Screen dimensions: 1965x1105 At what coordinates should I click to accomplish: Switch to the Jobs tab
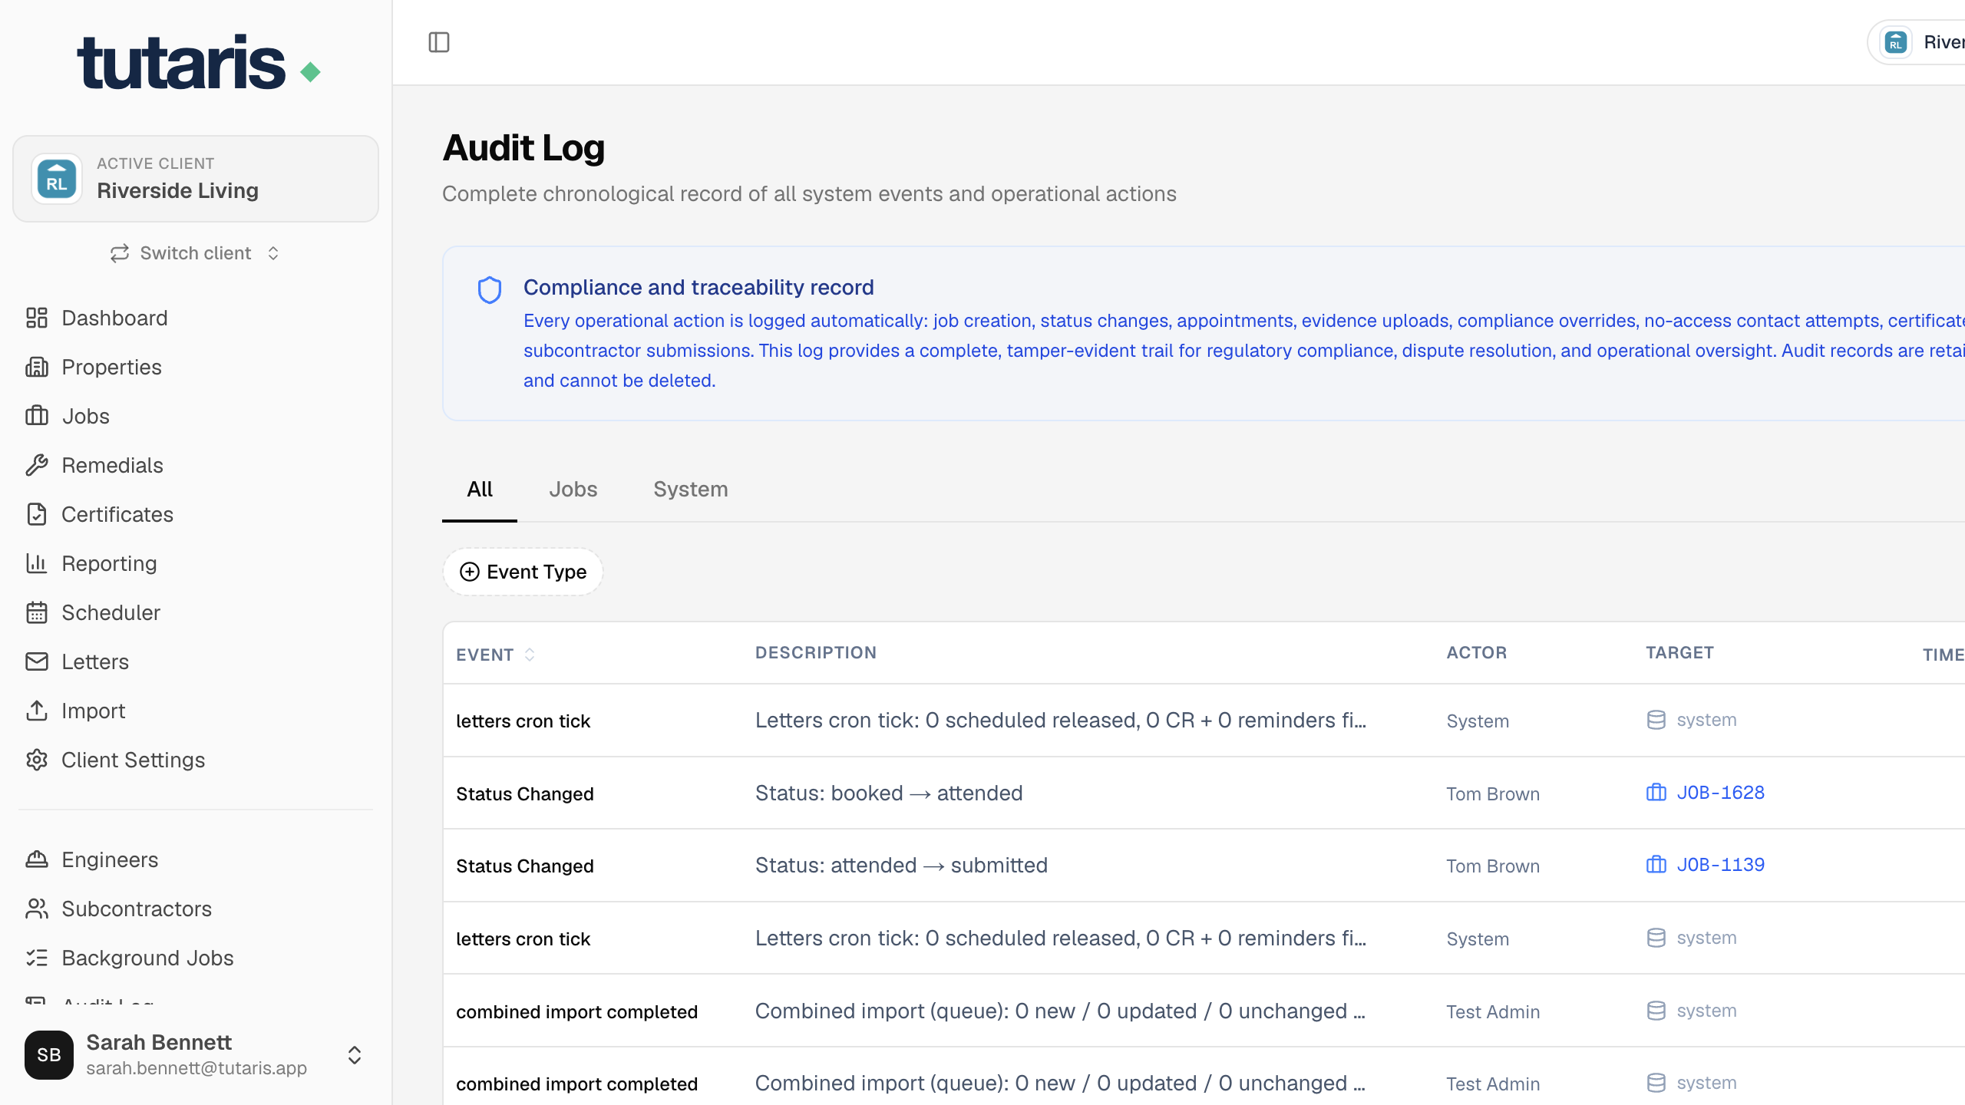click(x=573, y=490)
